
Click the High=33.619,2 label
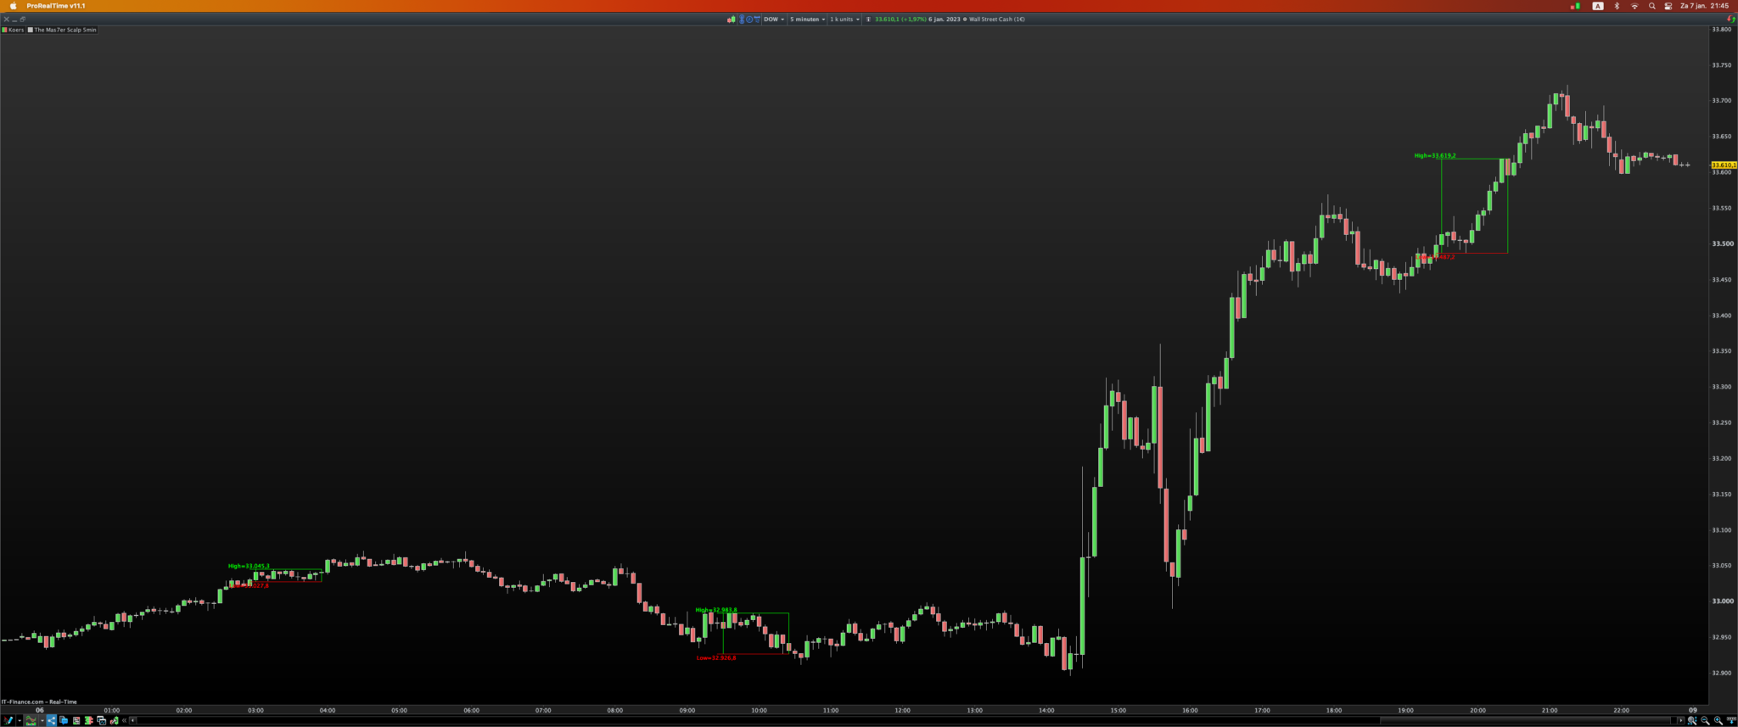click(x=1435, y=155)
